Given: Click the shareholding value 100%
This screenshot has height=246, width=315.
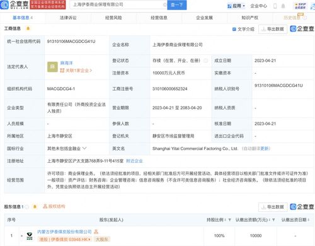Looking at the screenshot, I should 219,236.
